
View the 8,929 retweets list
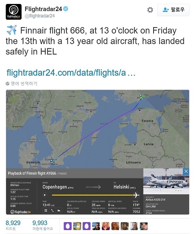[x=13, y=225]
